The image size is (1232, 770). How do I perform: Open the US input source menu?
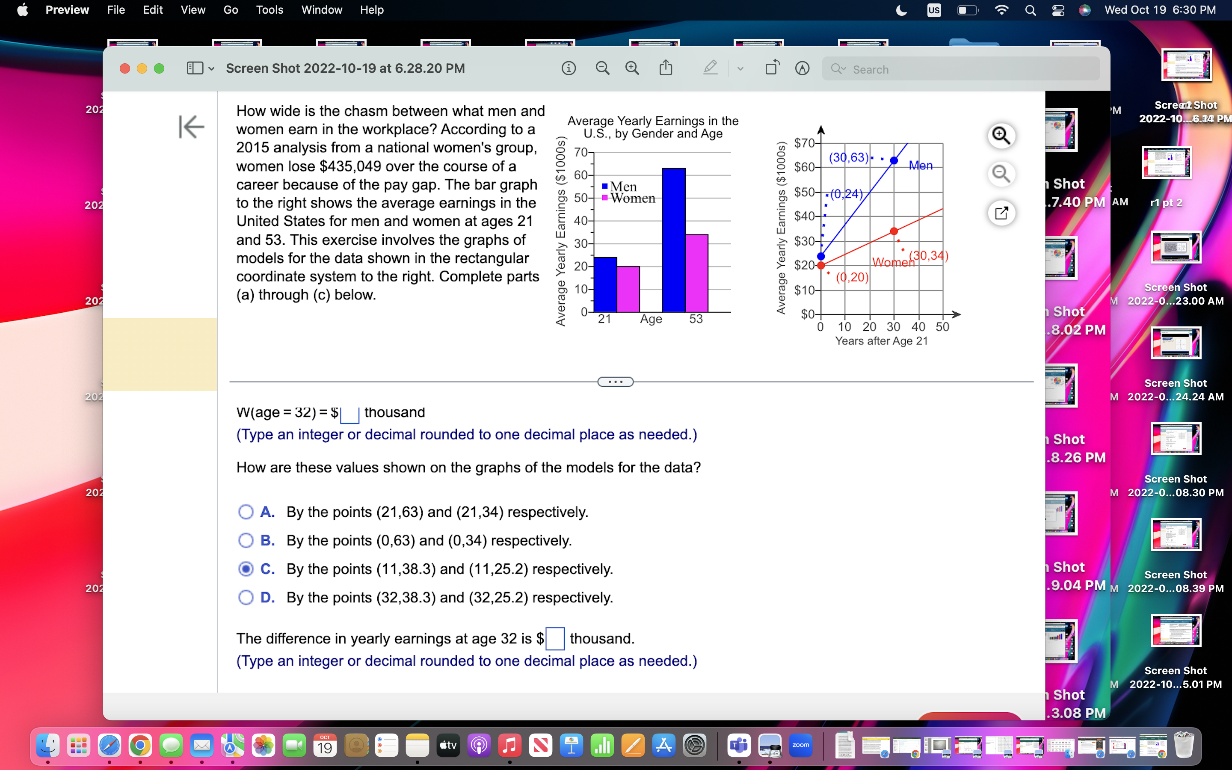pyautogui.click(x=934, y=10)
